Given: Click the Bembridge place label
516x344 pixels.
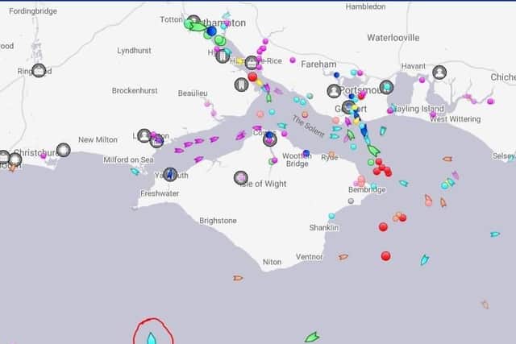Looking at the screenshot, I should [x=367, y=190].
